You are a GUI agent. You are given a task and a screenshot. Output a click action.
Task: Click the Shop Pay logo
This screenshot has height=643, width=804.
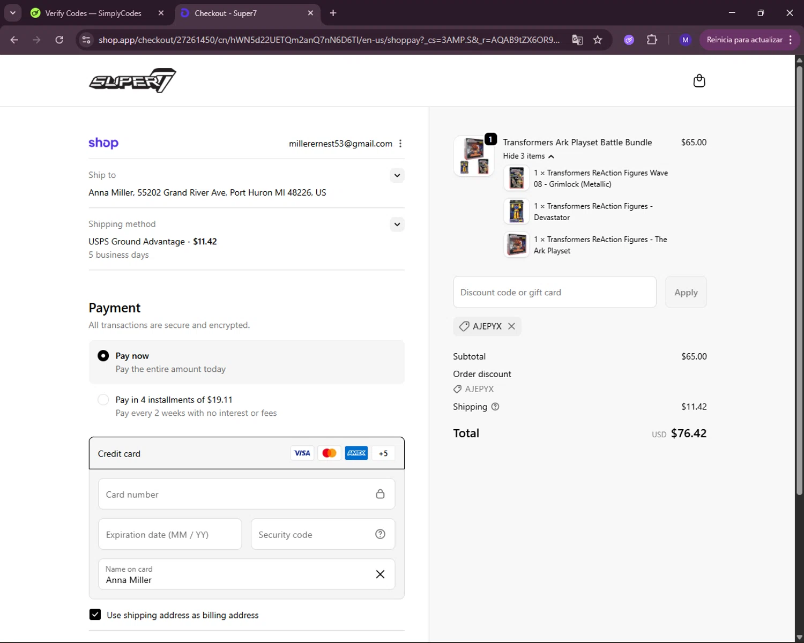pos(103,143)
